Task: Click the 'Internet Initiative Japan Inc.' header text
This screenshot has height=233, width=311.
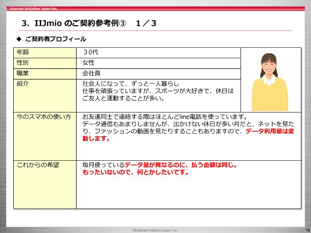Action: tap(34, 9)
